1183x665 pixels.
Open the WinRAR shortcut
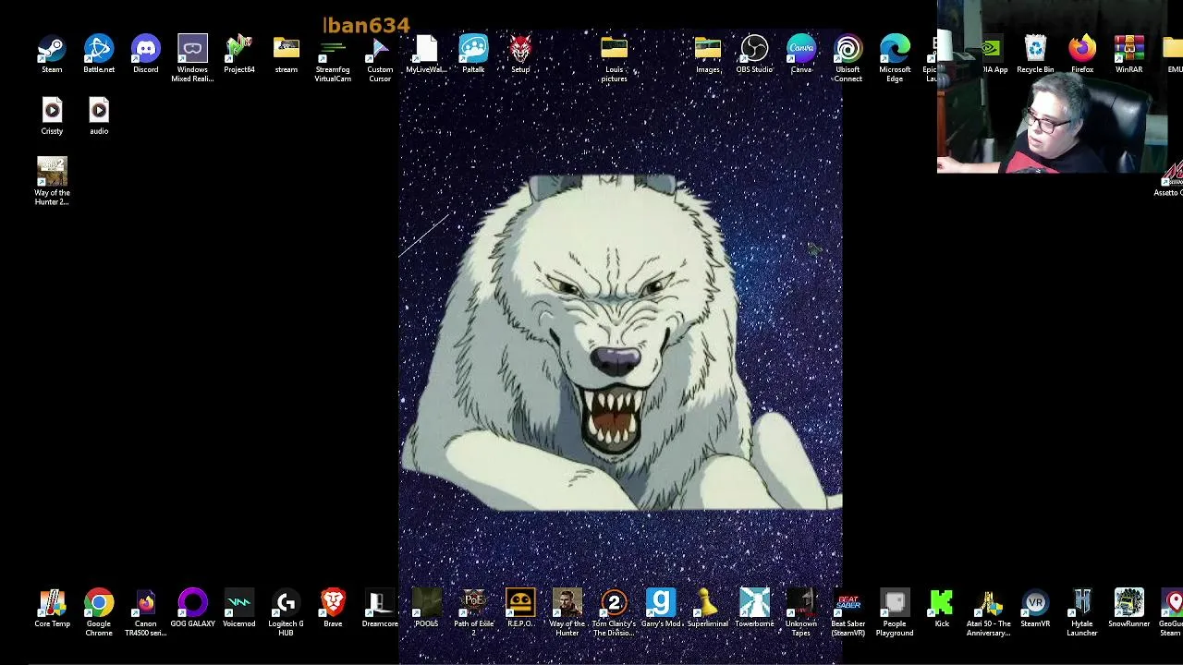[1128, 50]
